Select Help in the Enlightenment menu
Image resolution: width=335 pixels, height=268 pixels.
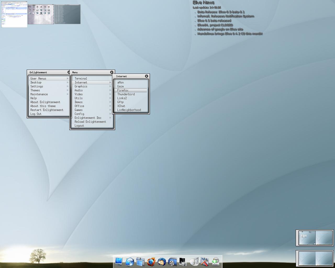pyautogui.click(x=49, y=98)
